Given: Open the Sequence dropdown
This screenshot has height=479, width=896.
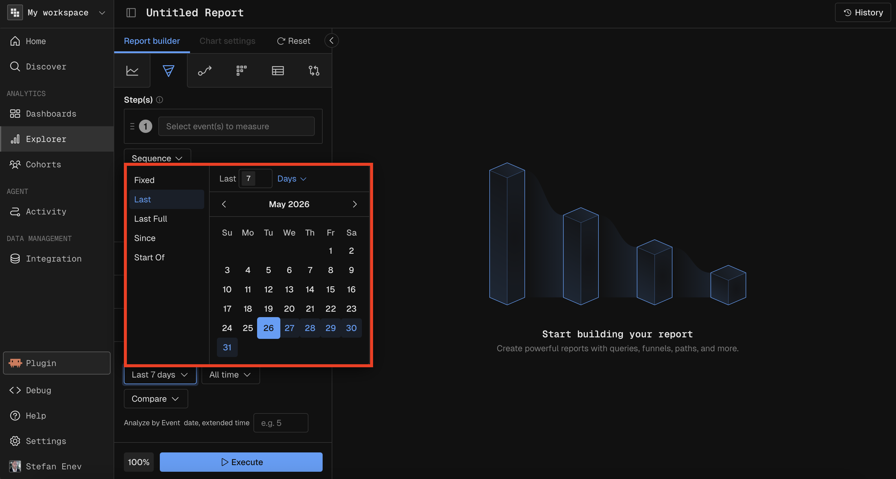Looking at the screenshot, I should click(157, 158).
